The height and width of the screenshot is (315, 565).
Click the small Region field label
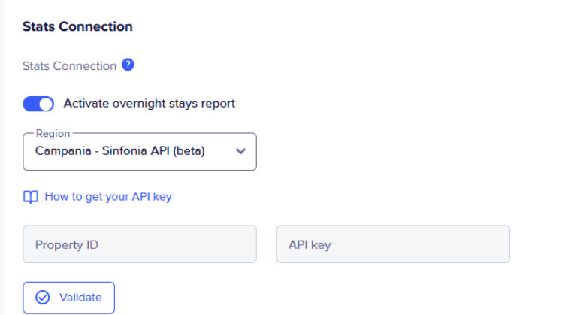pyautogui.click(x=53, y=133)
